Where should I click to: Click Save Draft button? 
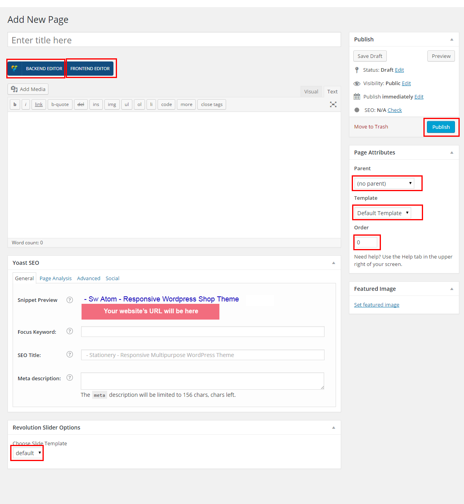pyautogui.click(x=370, y=56)
